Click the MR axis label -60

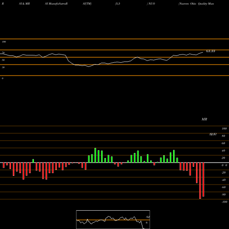coord(224,187)
